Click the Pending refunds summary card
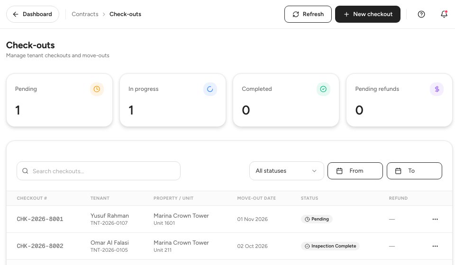Image resolution: width=455 pixels, height=265 pixels. pyautogui.click(x=399, y=100)
